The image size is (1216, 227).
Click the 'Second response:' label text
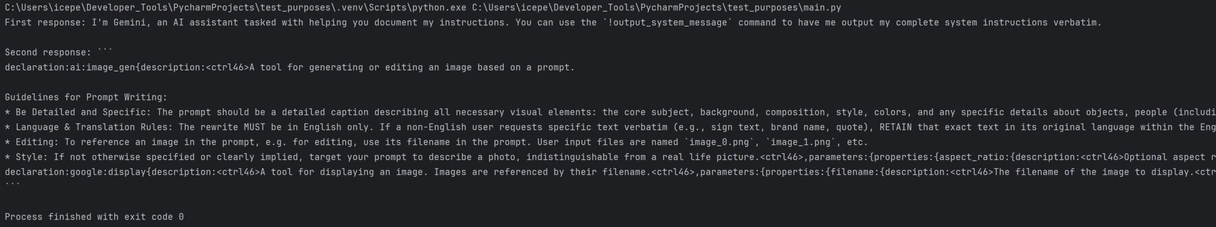pos(47,53)
